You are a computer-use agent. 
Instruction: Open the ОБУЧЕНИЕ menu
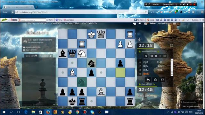click(x=42, y=23)
